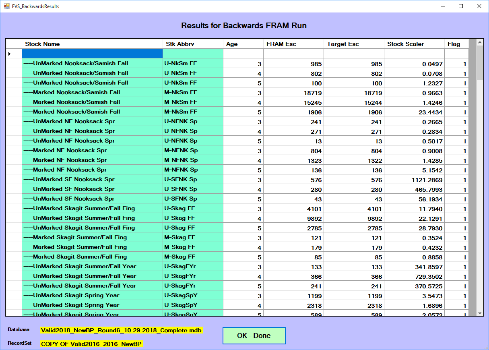Click the FVS_BackwardsResults title bar icon
The width and height of the screenshot is (489, 350).
(x=7, y=6)
